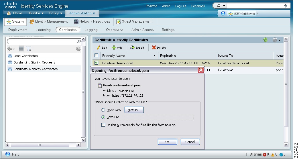Expand the ISE Workflows dropdown
The image size is (299, 159).
coord(257,13)
